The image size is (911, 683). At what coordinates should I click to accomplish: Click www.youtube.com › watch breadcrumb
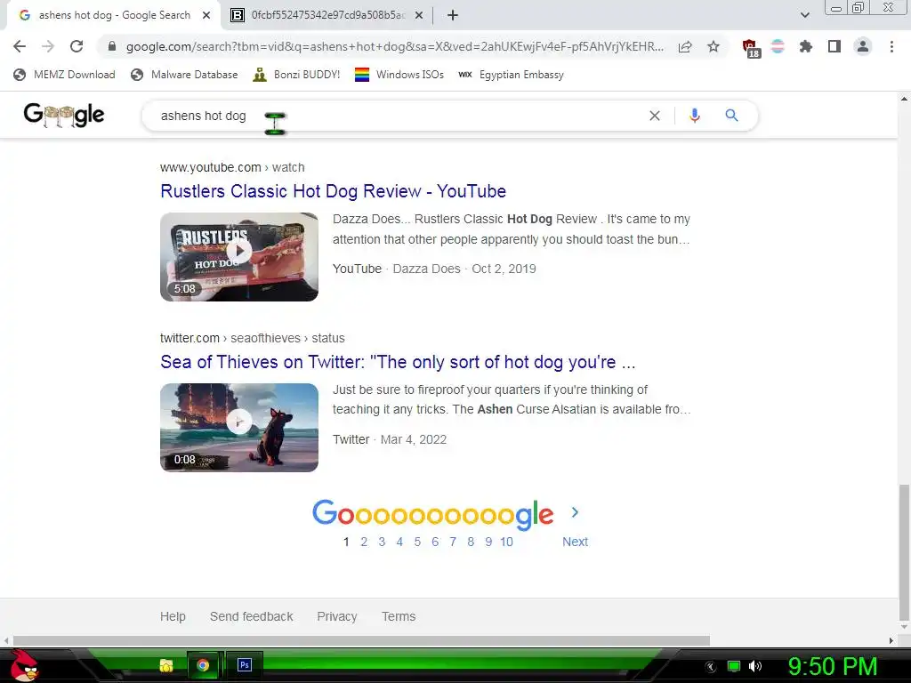click(232, 167)
